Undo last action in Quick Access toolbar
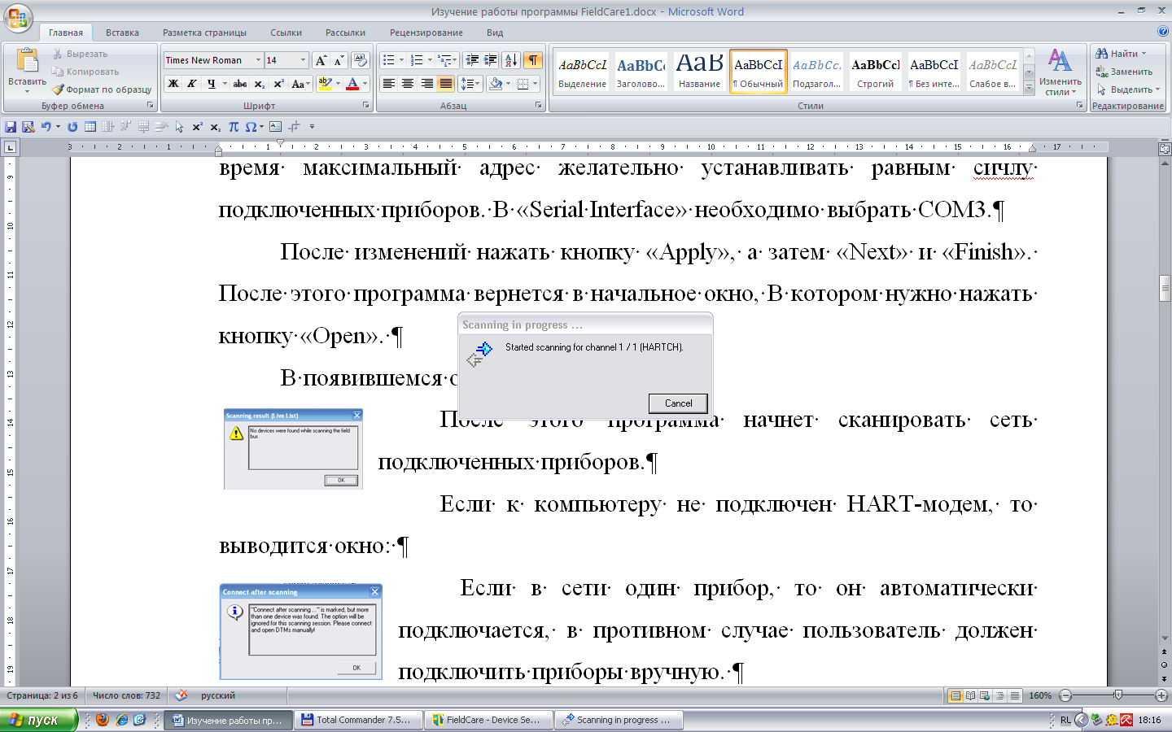 point(46,127)
